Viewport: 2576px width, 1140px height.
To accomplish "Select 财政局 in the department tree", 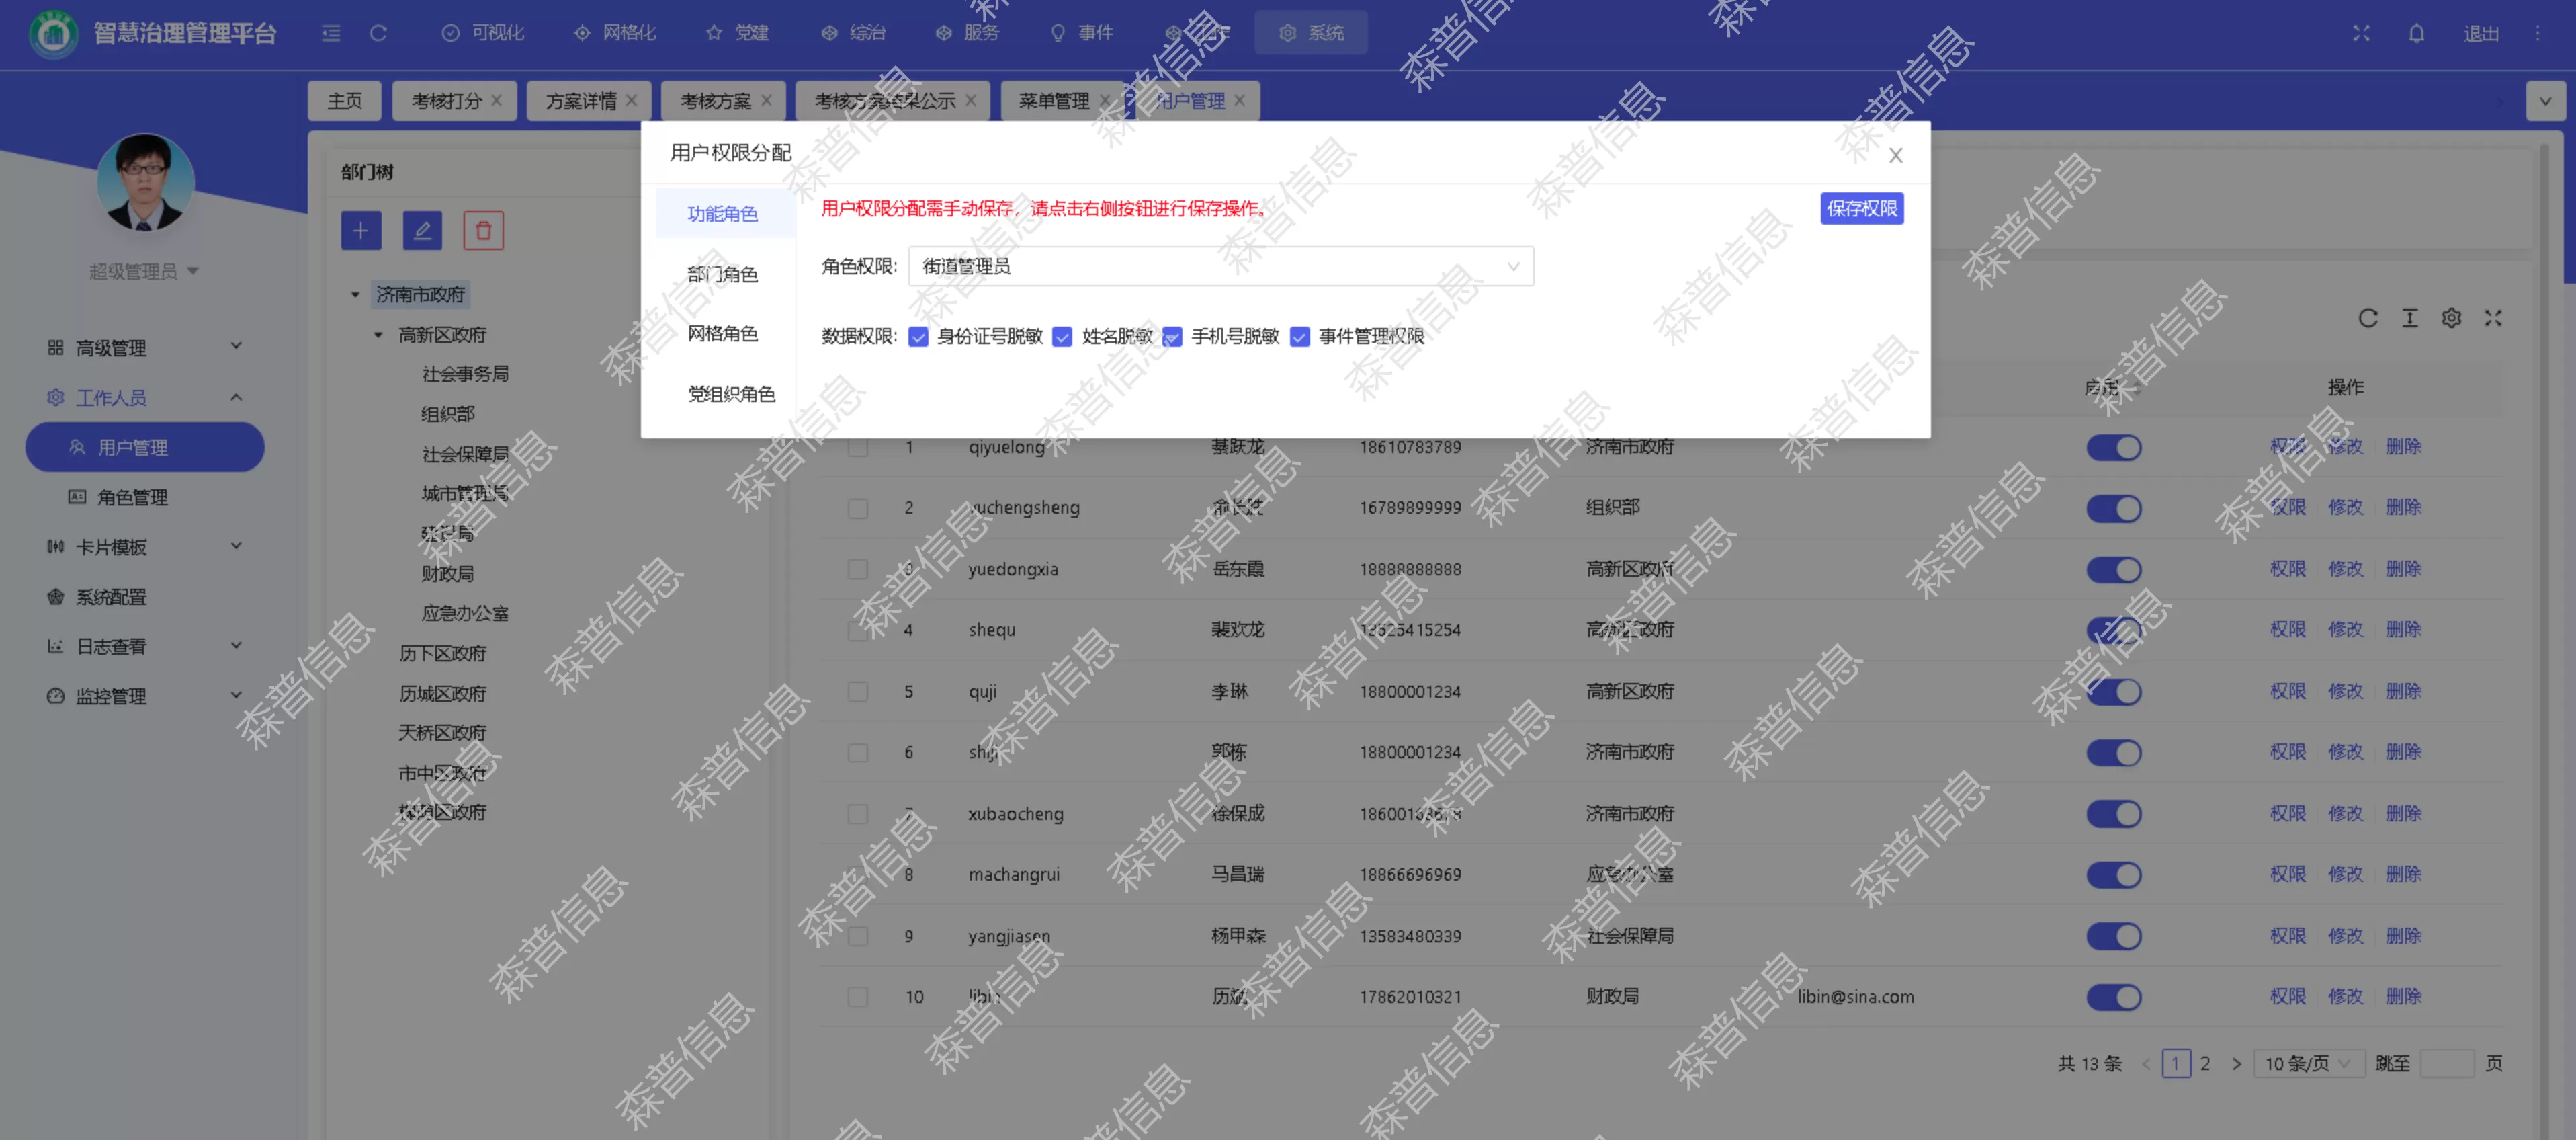I will [x=447, y=574].
